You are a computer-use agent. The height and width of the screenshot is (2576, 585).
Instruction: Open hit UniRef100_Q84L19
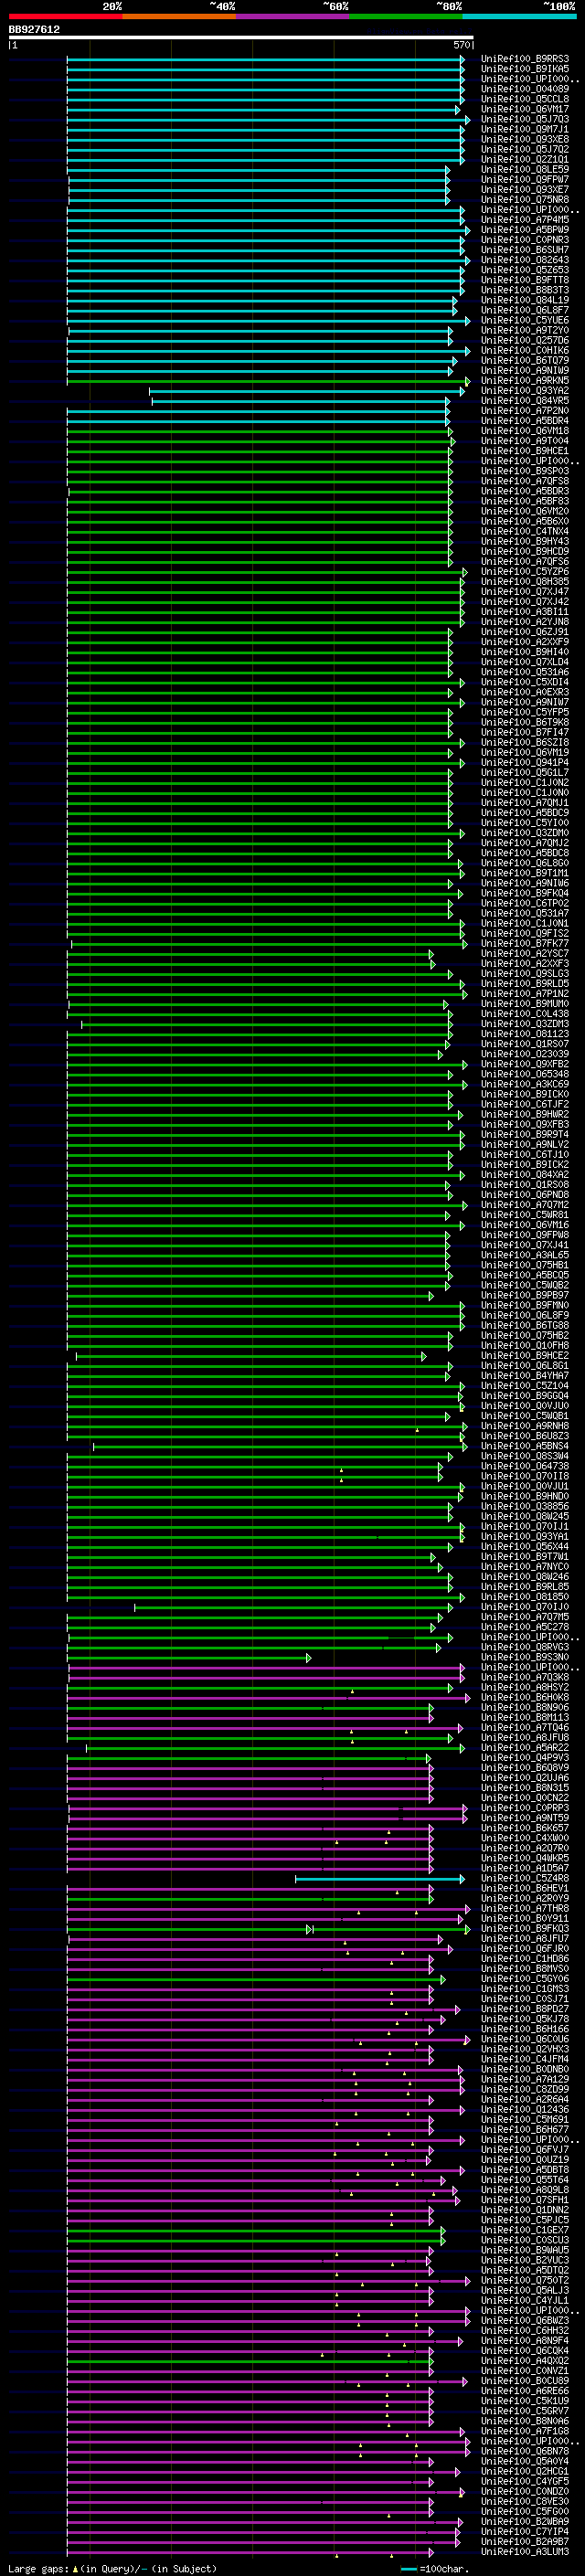[525, 300]
